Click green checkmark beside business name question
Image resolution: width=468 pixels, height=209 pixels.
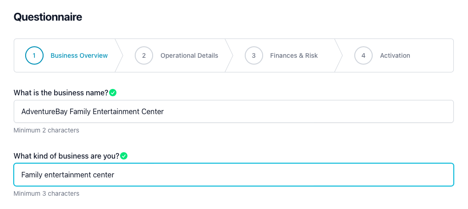[x=113, y=93]
